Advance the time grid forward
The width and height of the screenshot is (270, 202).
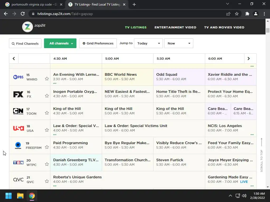[x=248, y=59]
